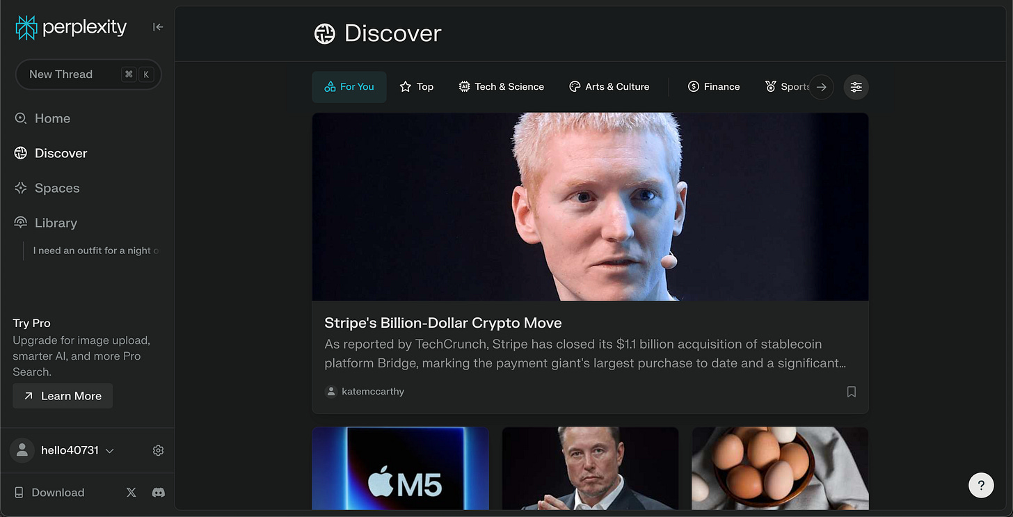Click the X (Twitter) icon

[131, 493]
